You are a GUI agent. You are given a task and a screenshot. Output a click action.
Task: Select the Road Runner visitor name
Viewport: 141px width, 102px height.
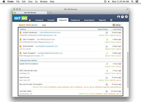[x=25, y=78]
